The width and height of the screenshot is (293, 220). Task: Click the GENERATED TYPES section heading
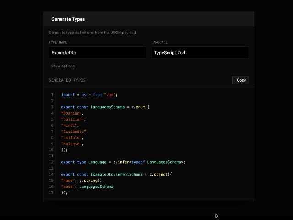[67, 80]
